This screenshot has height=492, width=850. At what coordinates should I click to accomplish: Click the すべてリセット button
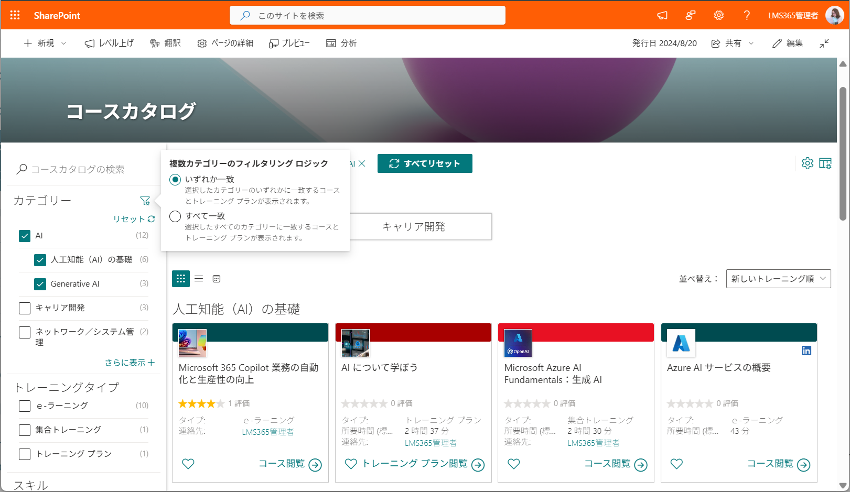(x=425, y=163)
